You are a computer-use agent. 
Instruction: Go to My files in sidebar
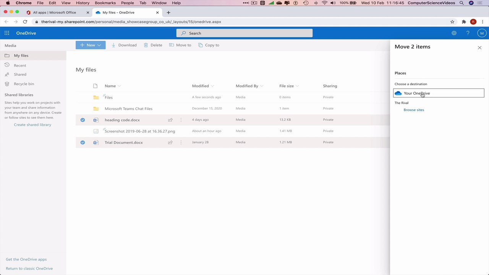coord(33,55)
